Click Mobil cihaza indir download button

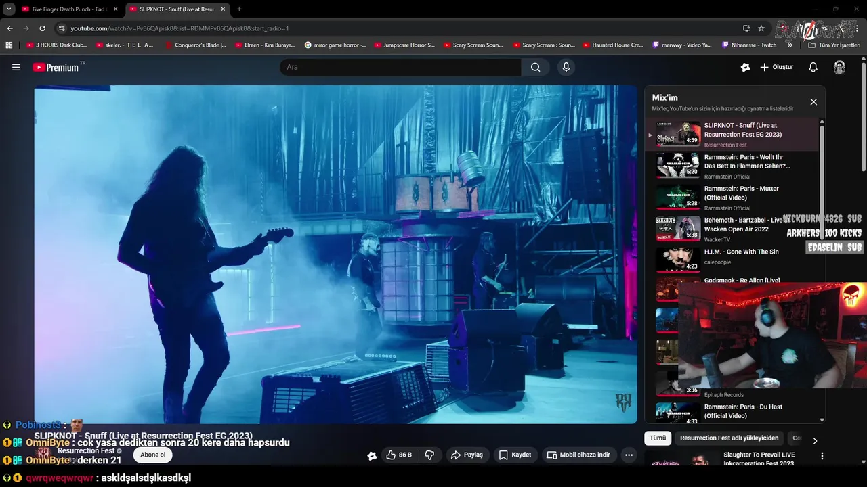578,455
